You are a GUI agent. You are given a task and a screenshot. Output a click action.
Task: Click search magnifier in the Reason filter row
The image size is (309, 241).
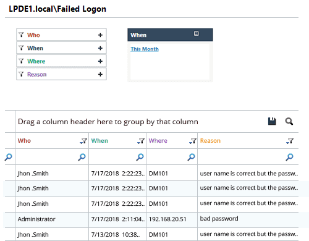(x=289, y=157)
